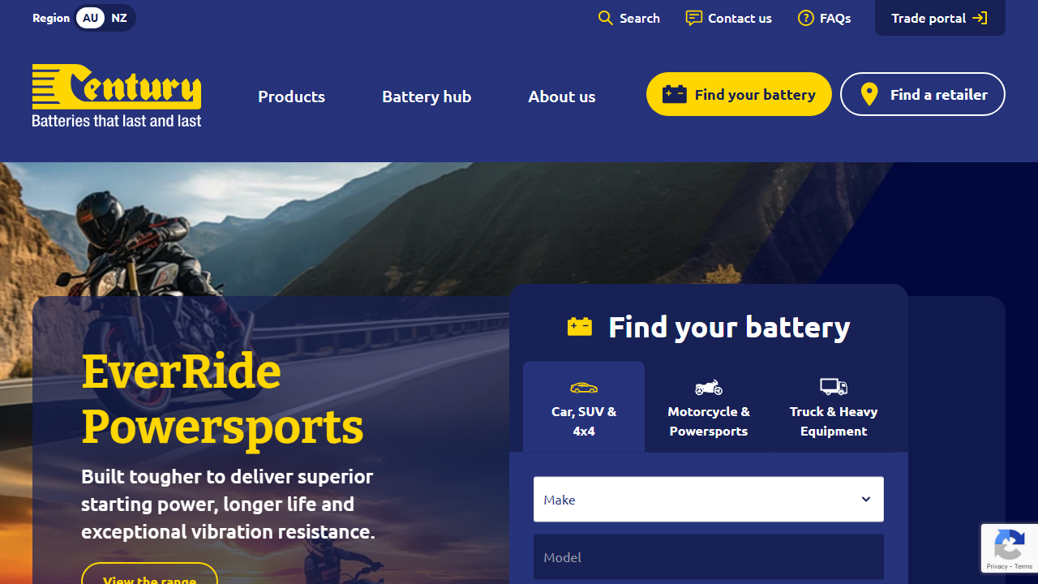Click the Model input field
This screenshot has width=1038, height=584.
tap(708, 557)
